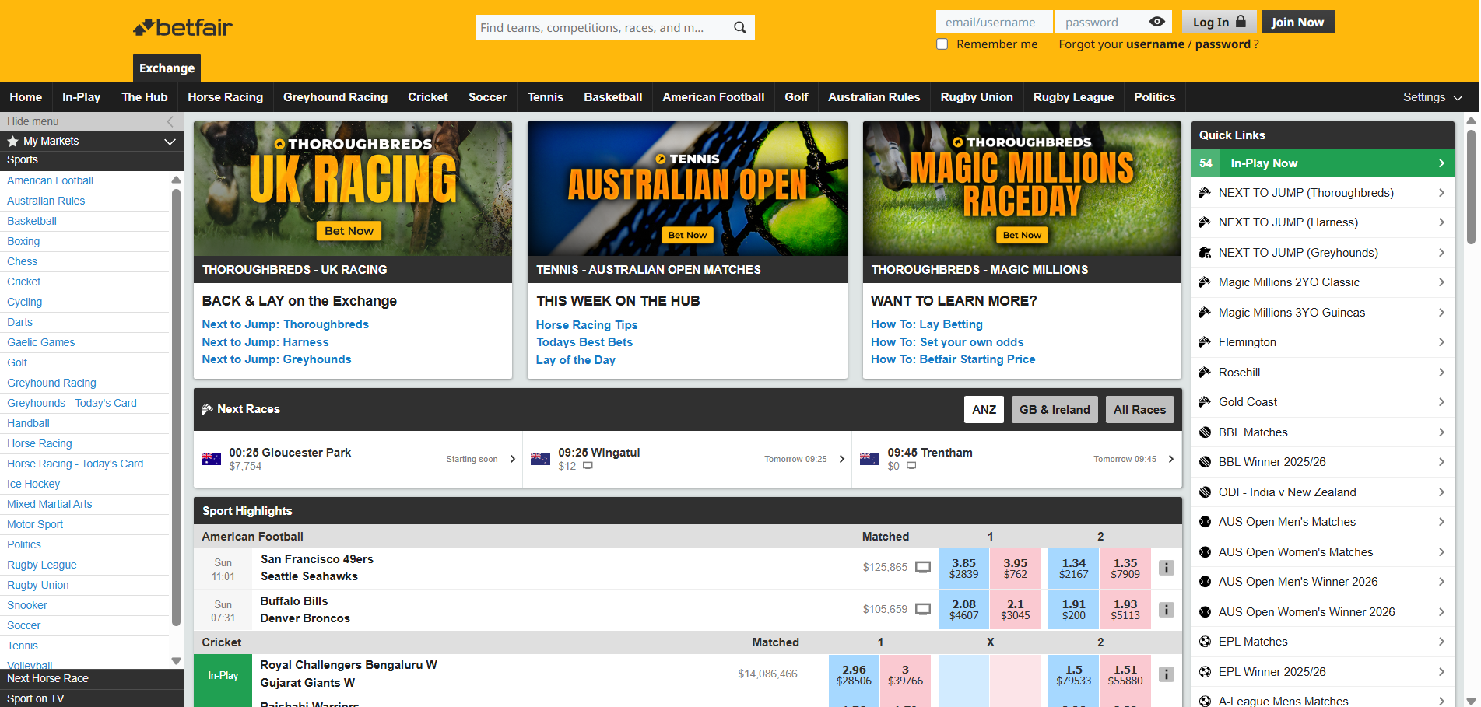Open the Horse Racing nav tab
The height and width of the screenshot is (707, 1481).
[x=225, y=97]
